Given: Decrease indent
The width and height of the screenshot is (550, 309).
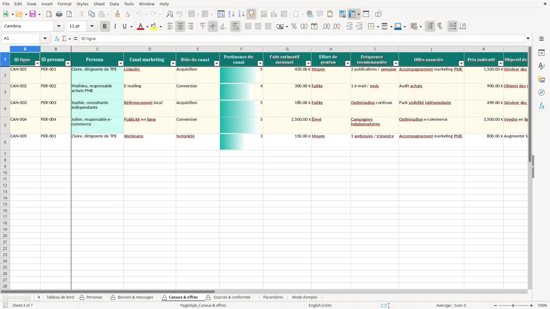Looking at the screenshot, I should (x=359, y=27).
